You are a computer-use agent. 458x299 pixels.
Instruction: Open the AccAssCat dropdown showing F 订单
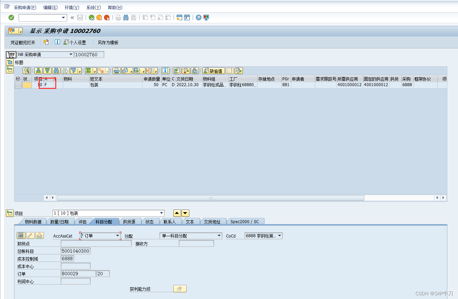[x=118, y=236]
